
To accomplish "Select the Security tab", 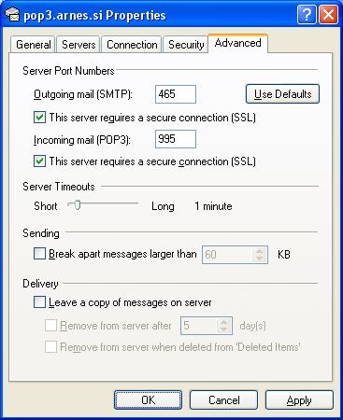I will [186, 45].
